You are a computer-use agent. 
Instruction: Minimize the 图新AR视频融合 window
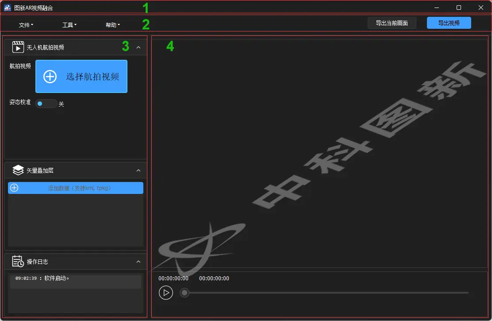point(436,8)
